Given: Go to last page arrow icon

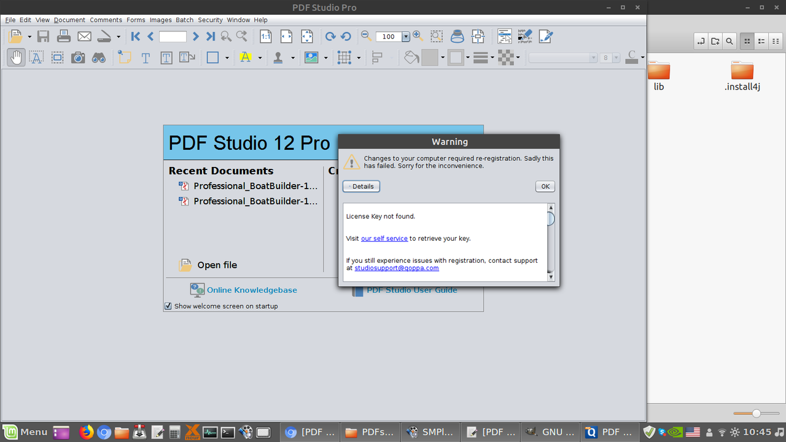Looking at the screenshot, I should pyautogui.click(x=211, y=36).
